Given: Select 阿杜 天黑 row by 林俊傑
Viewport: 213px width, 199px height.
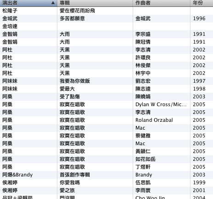Looking at the screenshot, I should (x=106, y=65).
